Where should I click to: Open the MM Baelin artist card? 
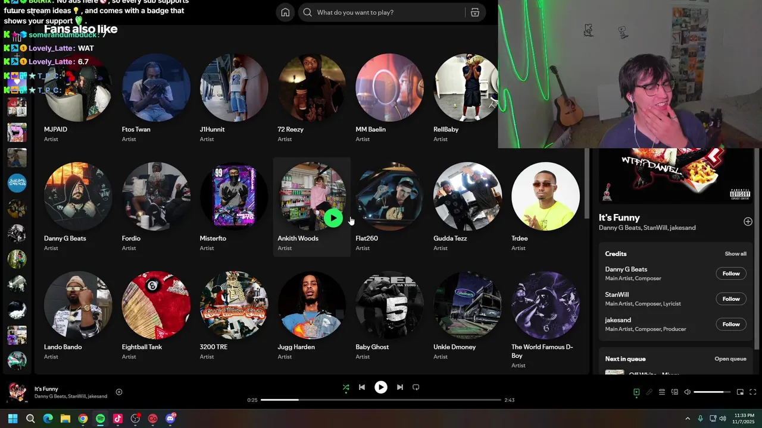point(390,98)
